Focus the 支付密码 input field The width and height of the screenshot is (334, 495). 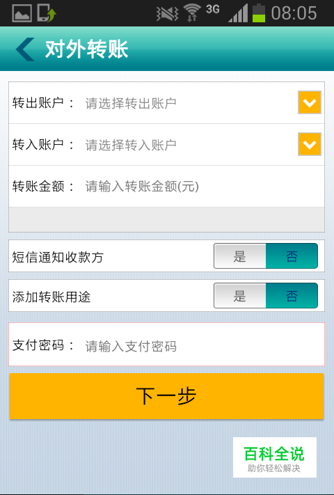(202, 346)
